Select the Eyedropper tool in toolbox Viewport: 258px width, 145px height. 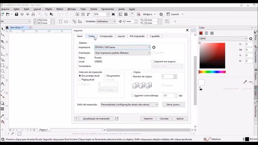2,116
